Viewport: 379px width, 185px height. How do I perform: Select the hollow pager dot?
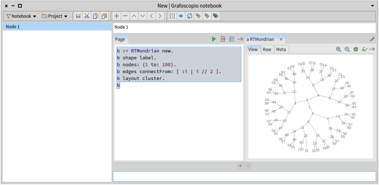click(248, 166)
